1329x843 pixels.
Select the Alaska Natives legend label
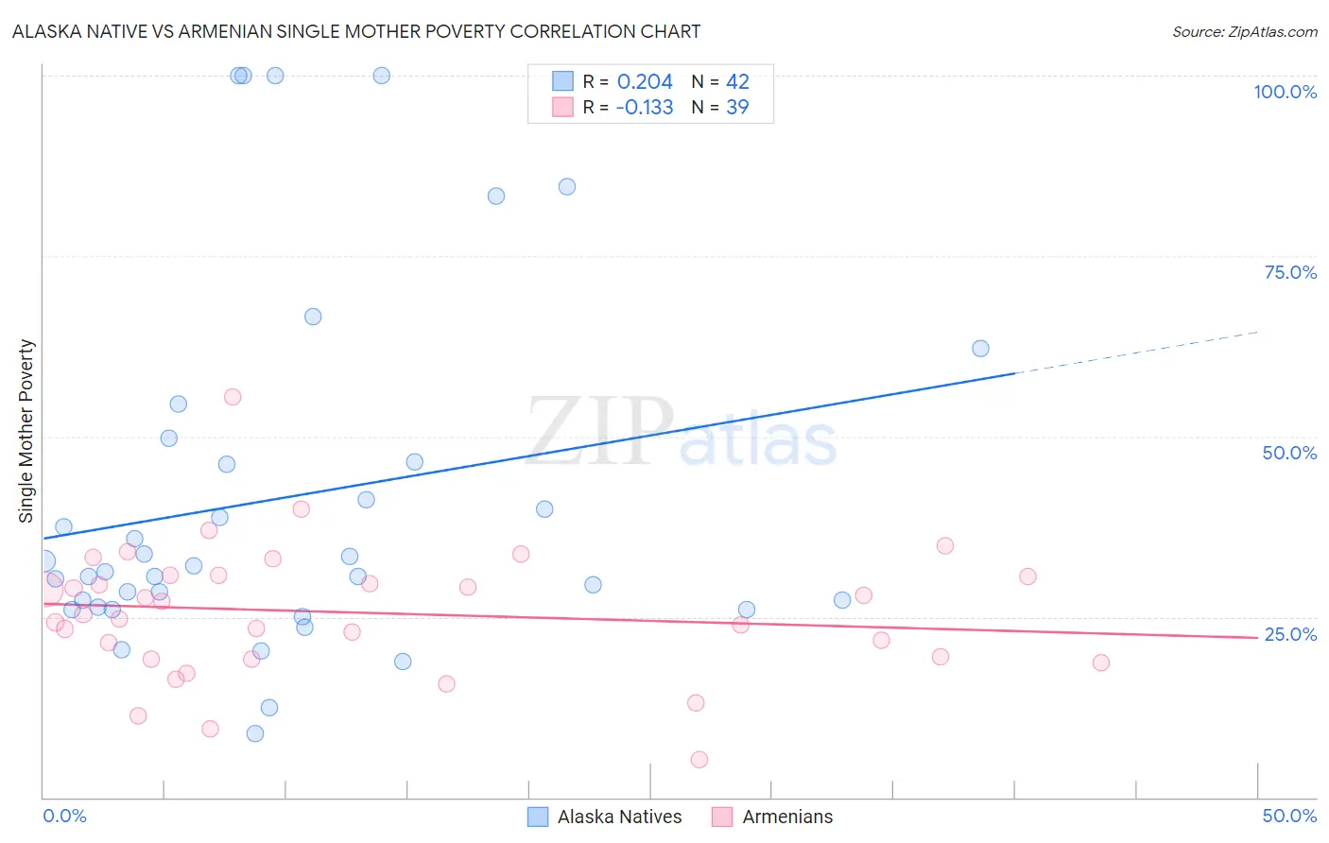click(619, 817)
